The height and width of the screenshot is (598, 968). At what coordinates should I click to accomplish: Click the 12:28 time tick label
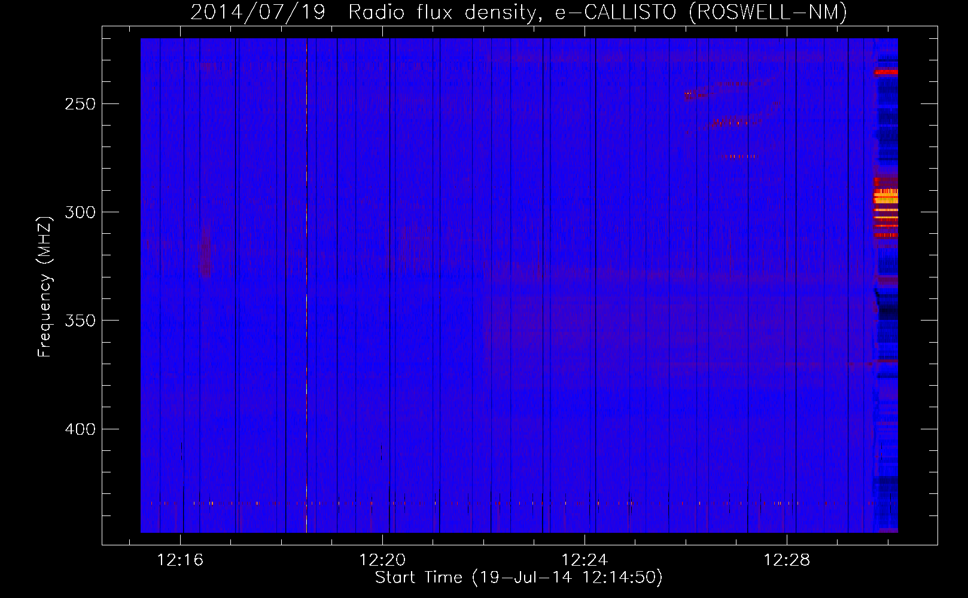787,560
